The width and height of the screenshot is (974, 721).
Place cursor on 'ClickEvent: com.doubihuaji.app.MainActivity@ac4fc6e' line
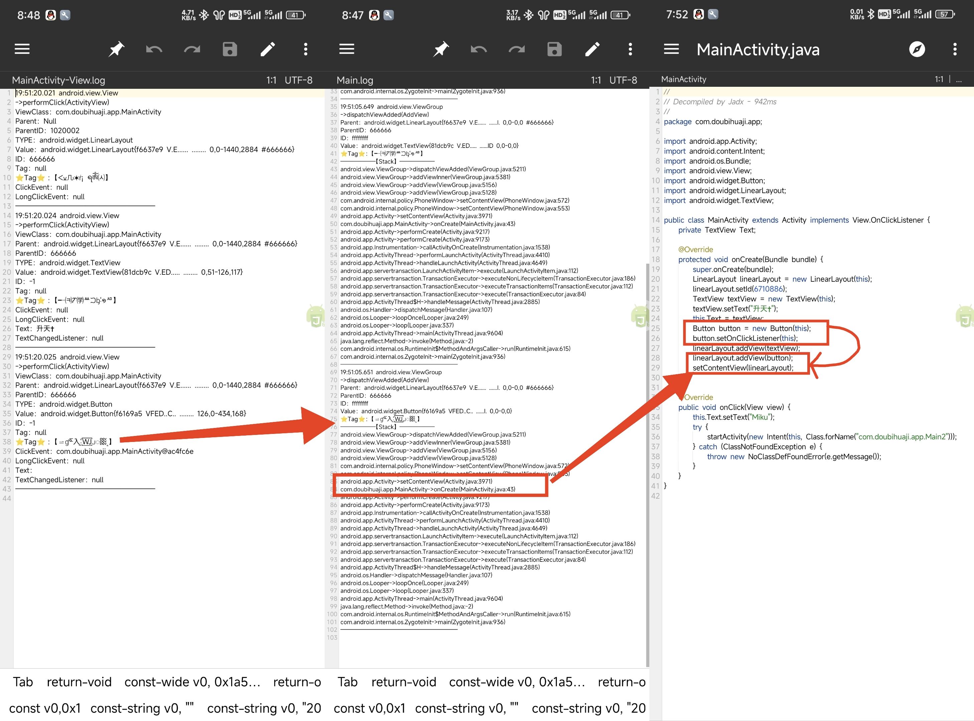tap(105, 451)
